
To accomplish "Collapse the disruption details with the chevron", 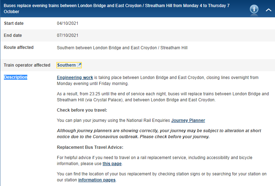I will pos(268,10).
